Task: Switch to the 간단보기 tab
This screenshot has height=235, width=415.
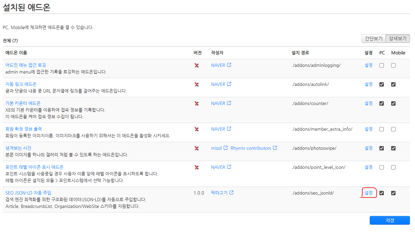Action: click(x=373, y=38)
